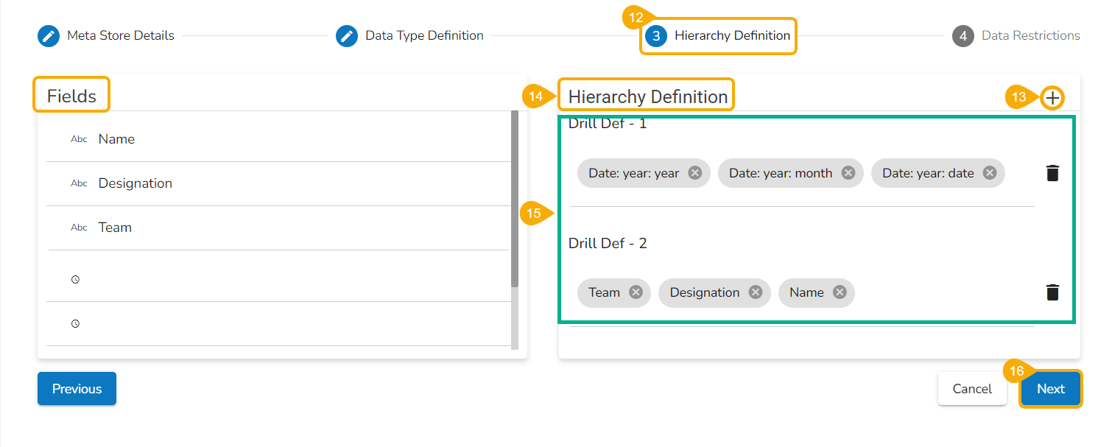
Task: Go to Data Type Definition step
Action: coord(409,35)
